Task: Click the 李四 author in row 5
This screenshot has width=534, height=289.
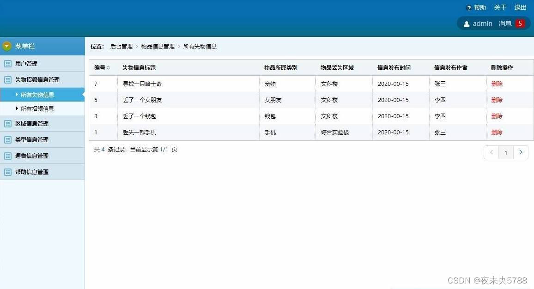Action: pyautogui.click(x=440, y=100)
